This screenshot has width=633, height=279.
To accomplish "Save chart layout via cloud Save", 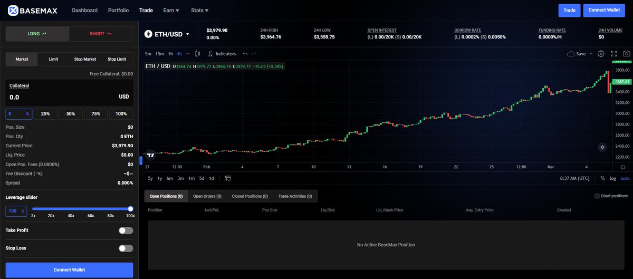I will pos(576,54).
